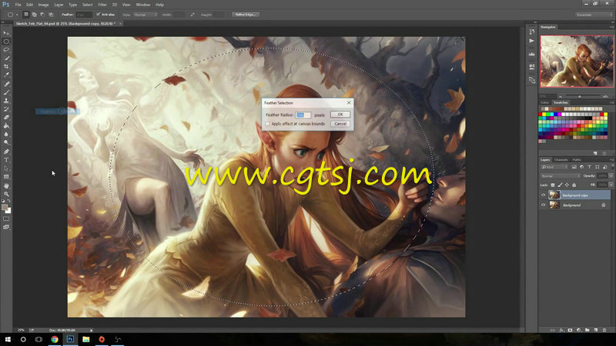Open the Style dropdown in options bar
Image resolution: width=616 pixels, height=346 pixels.
click(x=146, y=15)
